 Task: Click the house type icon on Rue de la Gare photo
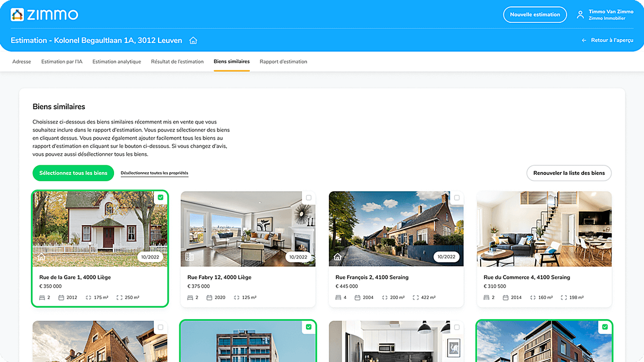41,257
